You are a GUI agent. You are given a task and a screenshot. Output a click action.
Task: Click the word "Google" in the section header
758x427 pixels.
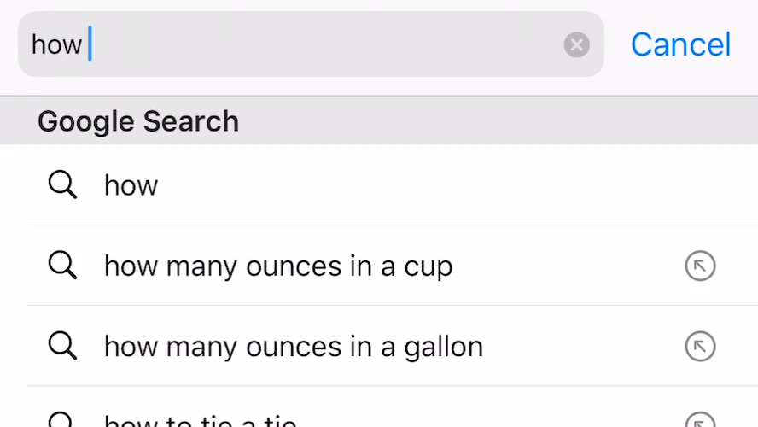[85, 121]
